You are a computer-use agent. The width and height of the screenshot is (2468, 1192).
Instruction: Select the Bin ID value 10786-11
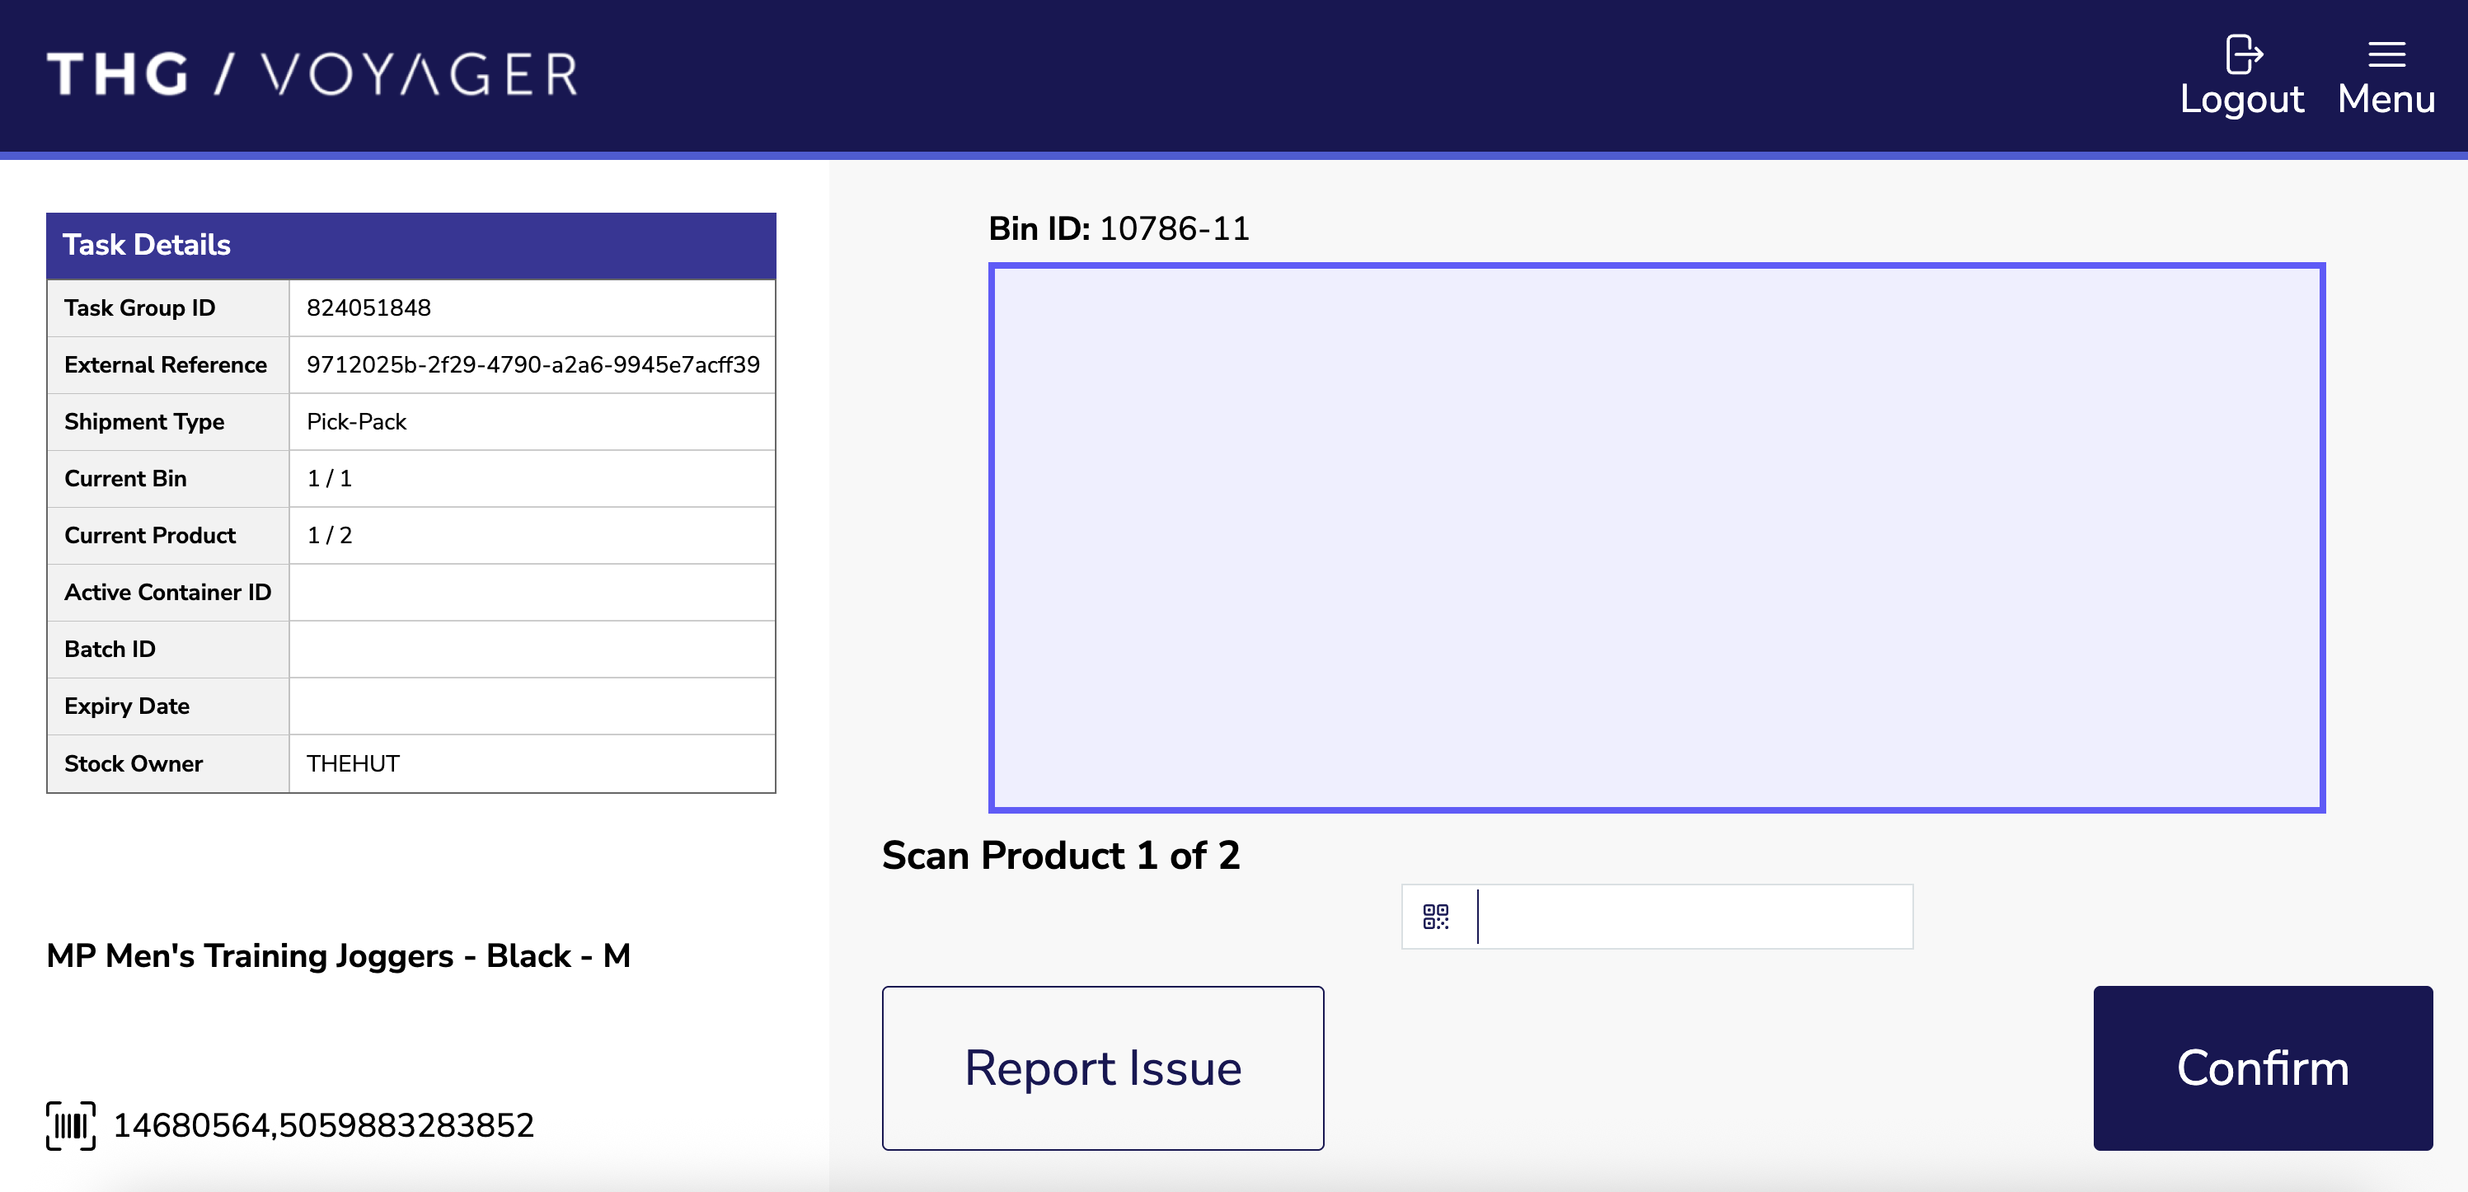pos(1175,229)
